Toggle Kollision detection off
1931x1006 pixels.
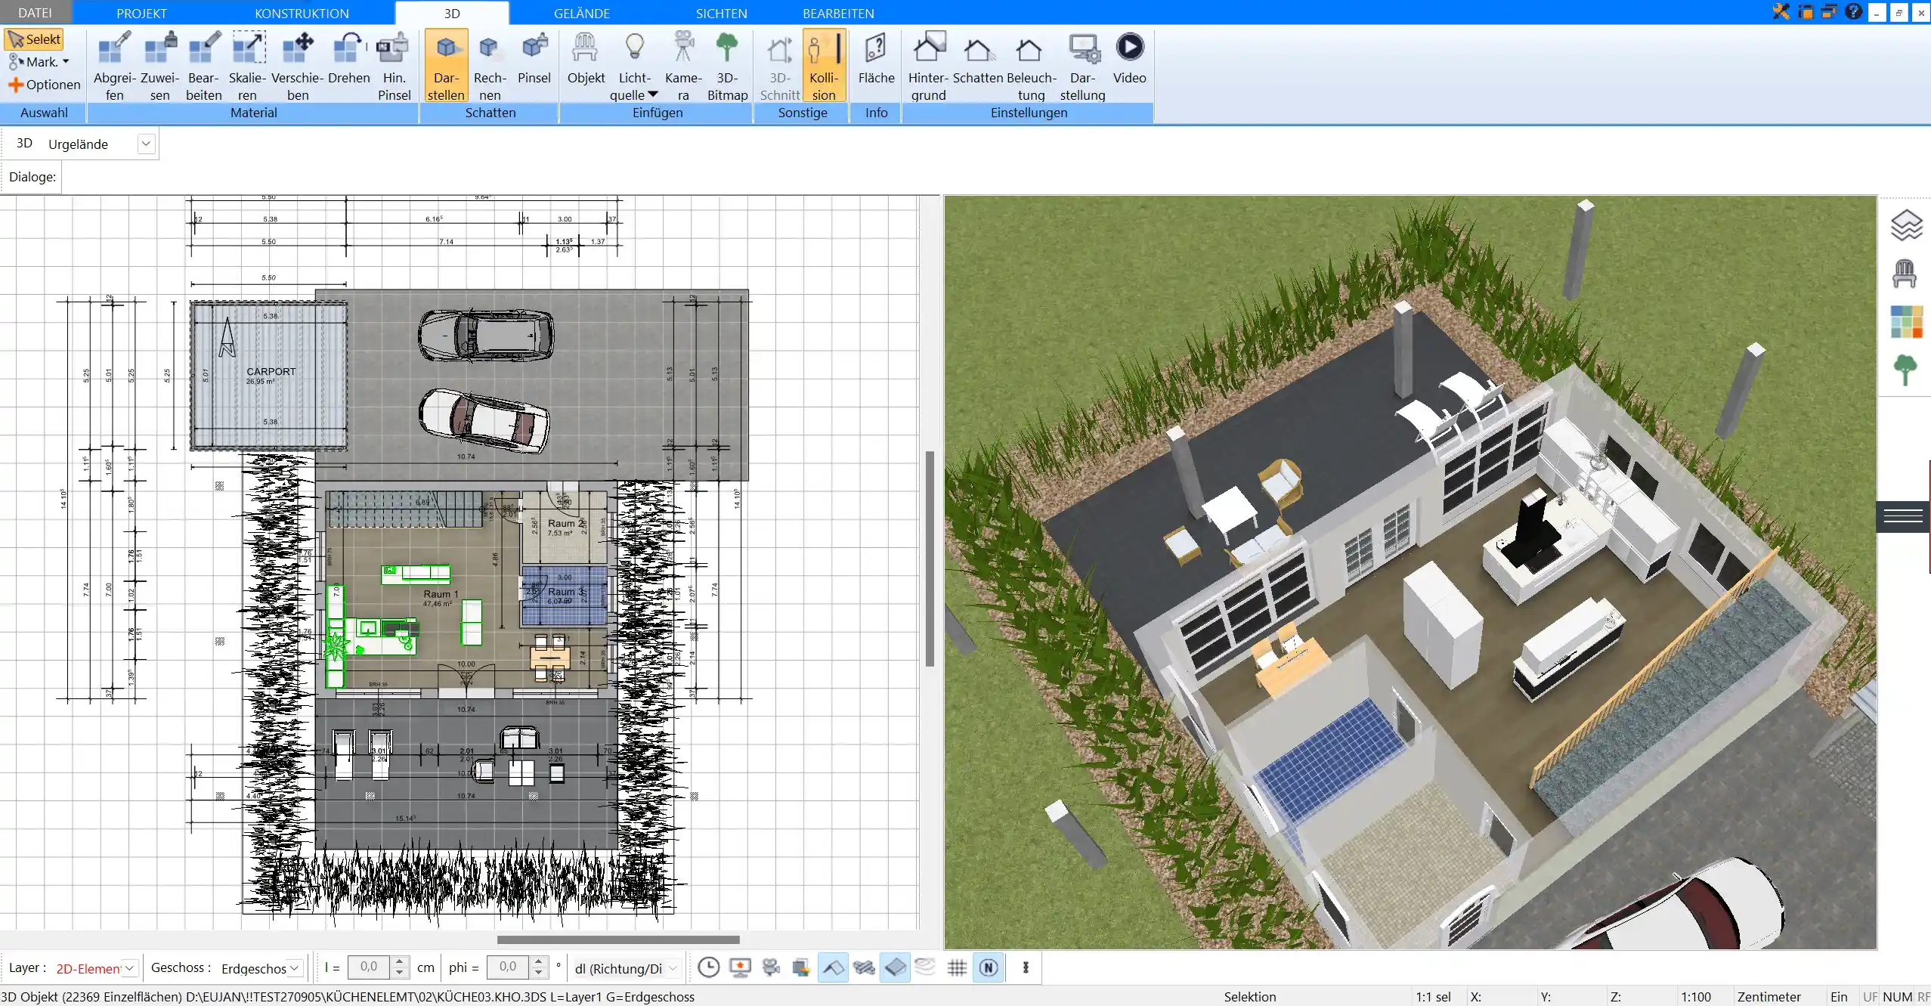point(824,66)
